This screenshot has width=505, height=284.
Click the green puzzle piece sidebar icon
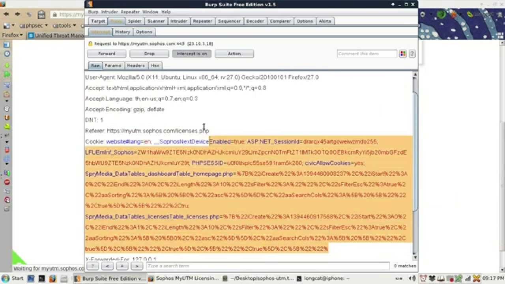click(7, 74)
